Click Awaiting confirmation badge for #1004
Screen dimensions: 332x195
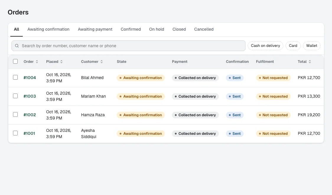coord(141,78)
